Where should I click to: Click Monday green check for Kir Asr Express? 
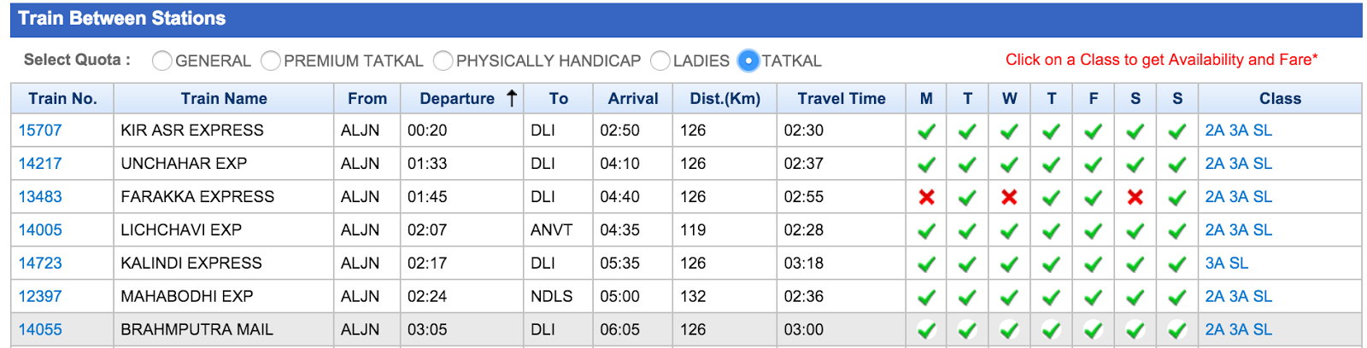point(926,131)
